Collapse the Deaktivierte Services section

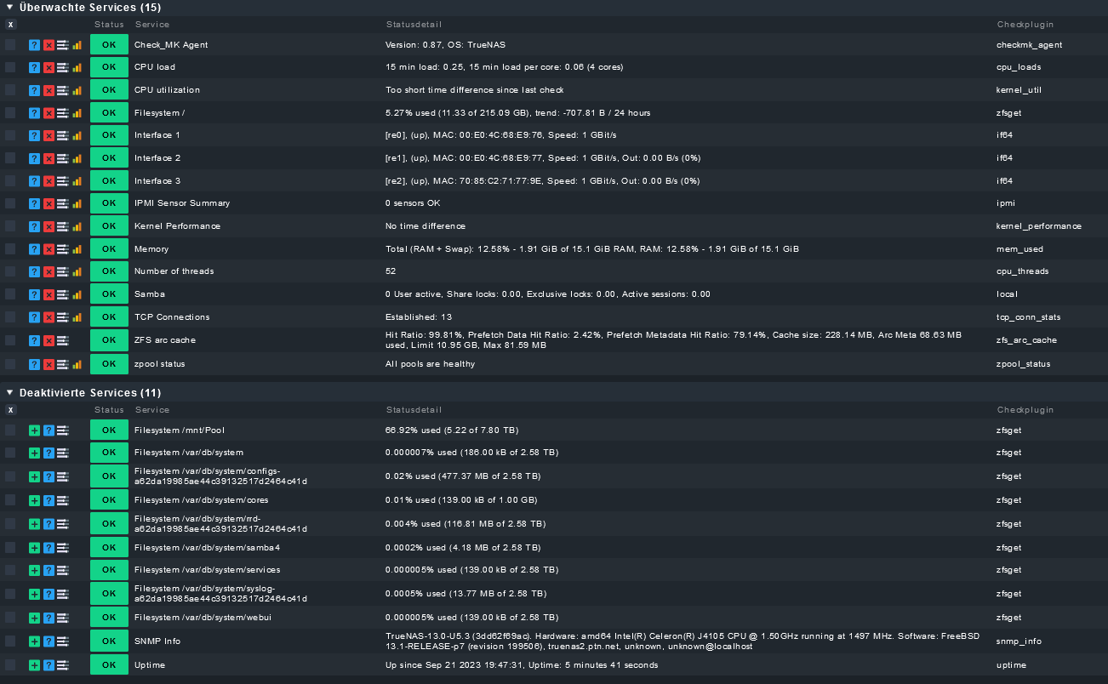click(x=9, y=392)
